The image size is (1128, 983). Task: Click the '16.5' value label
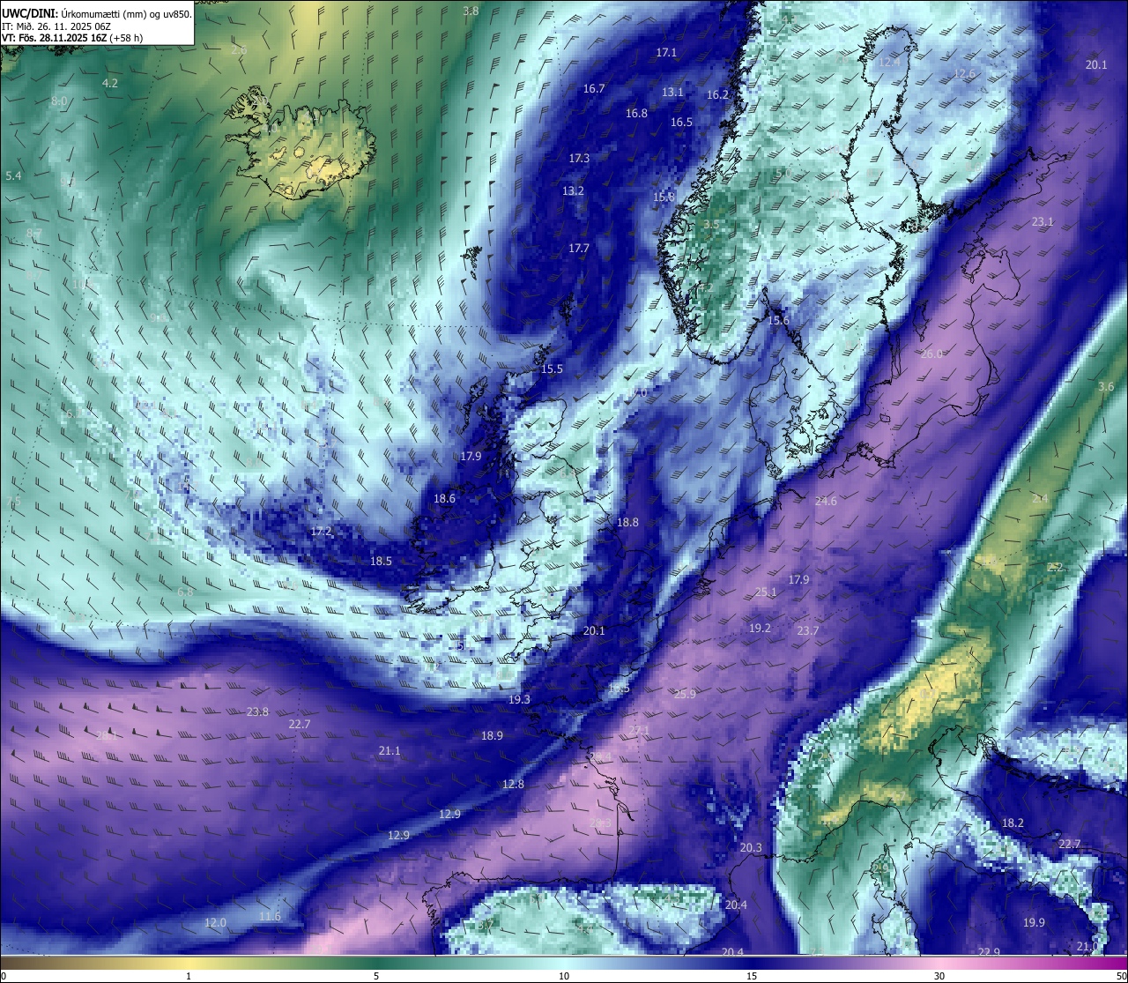pyautogui.click(x=681, y=123)
